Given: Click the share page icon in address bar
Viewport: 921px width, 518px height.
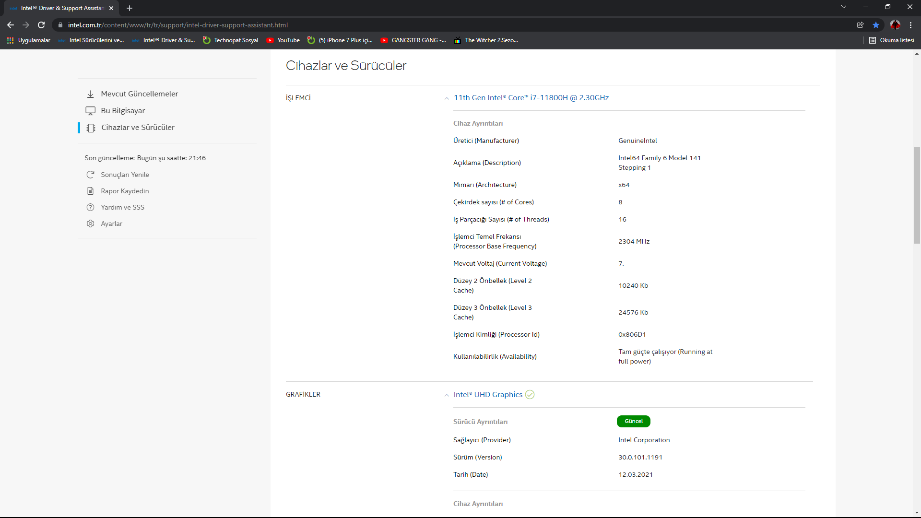Looking at the screenshot, I should (861, 25).
